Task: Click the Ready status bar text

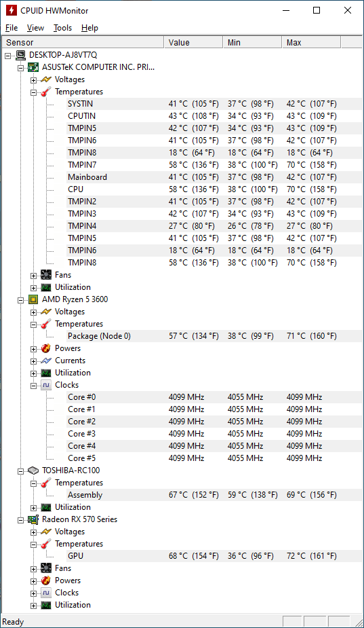Action: (13, 622)
